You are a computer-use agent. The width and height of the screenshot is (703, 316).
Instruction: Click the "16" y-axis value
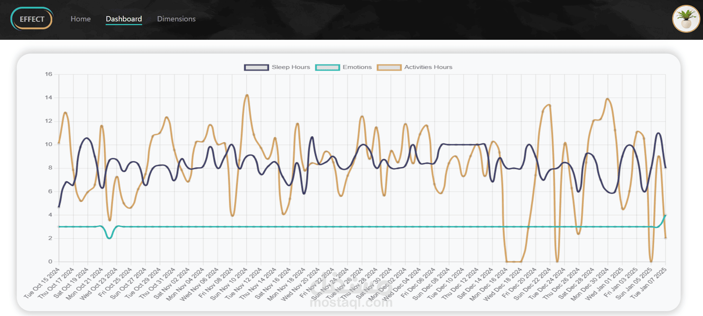click(48, 74)
